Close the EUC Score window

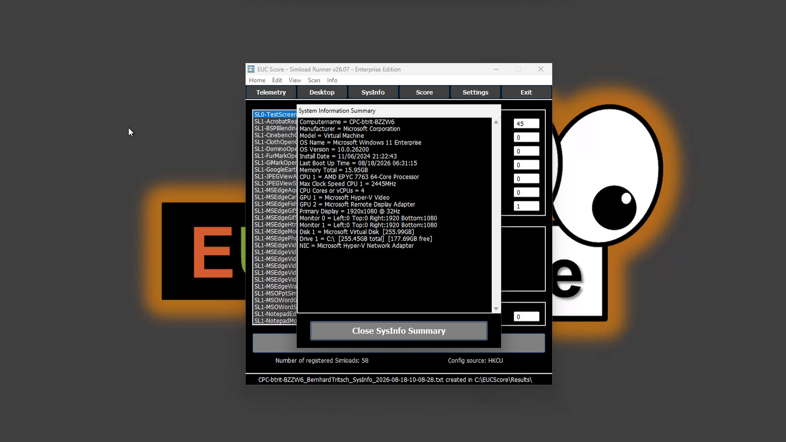click(541, 69)
